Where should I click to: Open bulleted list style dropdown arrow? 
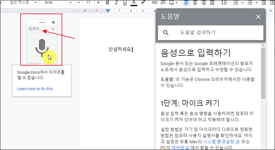[x=256, y=3]
